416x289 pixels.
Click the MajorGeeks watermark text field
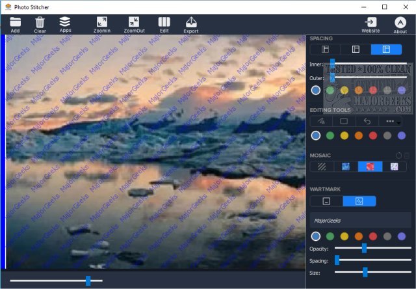[x=361, y=221]
